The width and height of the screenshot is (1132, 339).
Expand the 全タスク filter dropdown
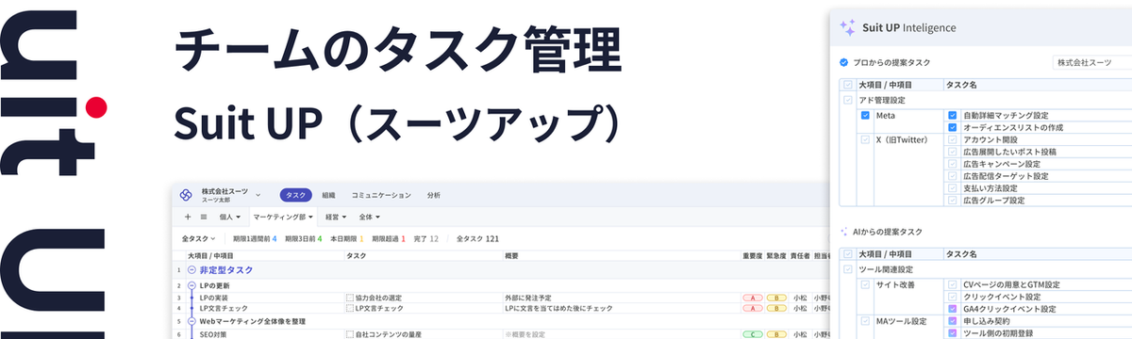[199, 239]
